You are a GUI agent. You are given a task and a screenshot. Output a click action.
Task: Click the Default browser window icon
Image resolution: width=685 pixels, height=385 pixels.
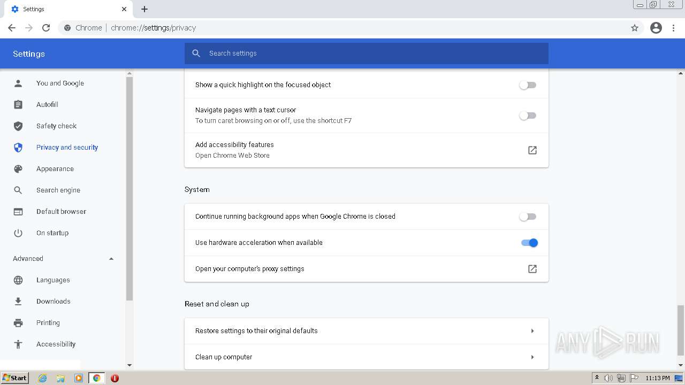18,212
